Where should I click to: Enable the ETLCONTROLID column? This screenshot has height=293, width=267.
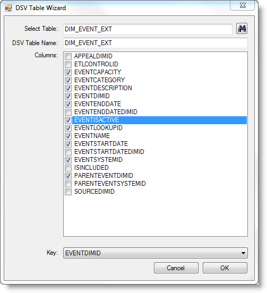point(68,64)
